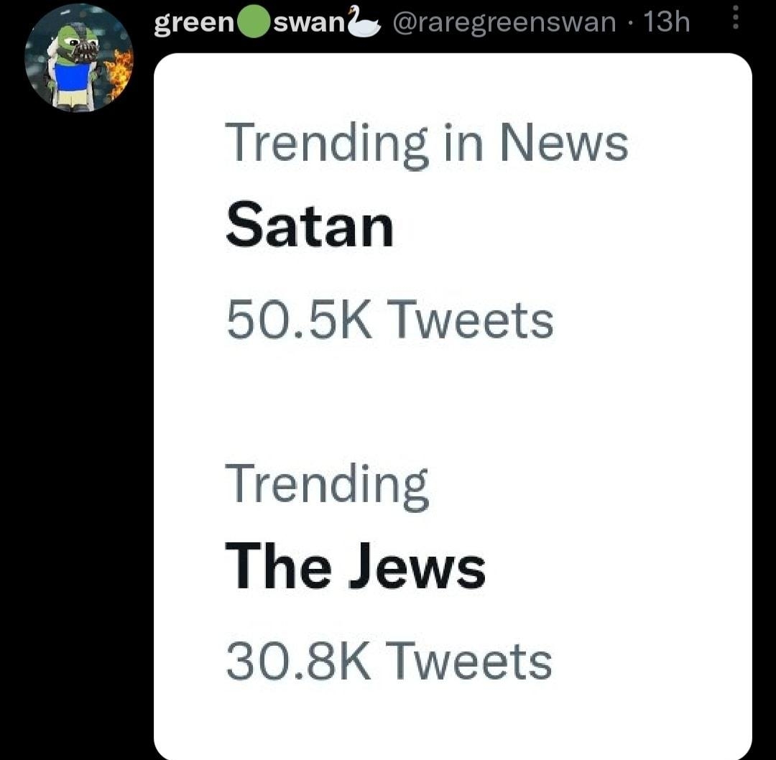Screen dimensions: 776x760
Task: Open The Jews trending topic
Action: coord(355,565)
